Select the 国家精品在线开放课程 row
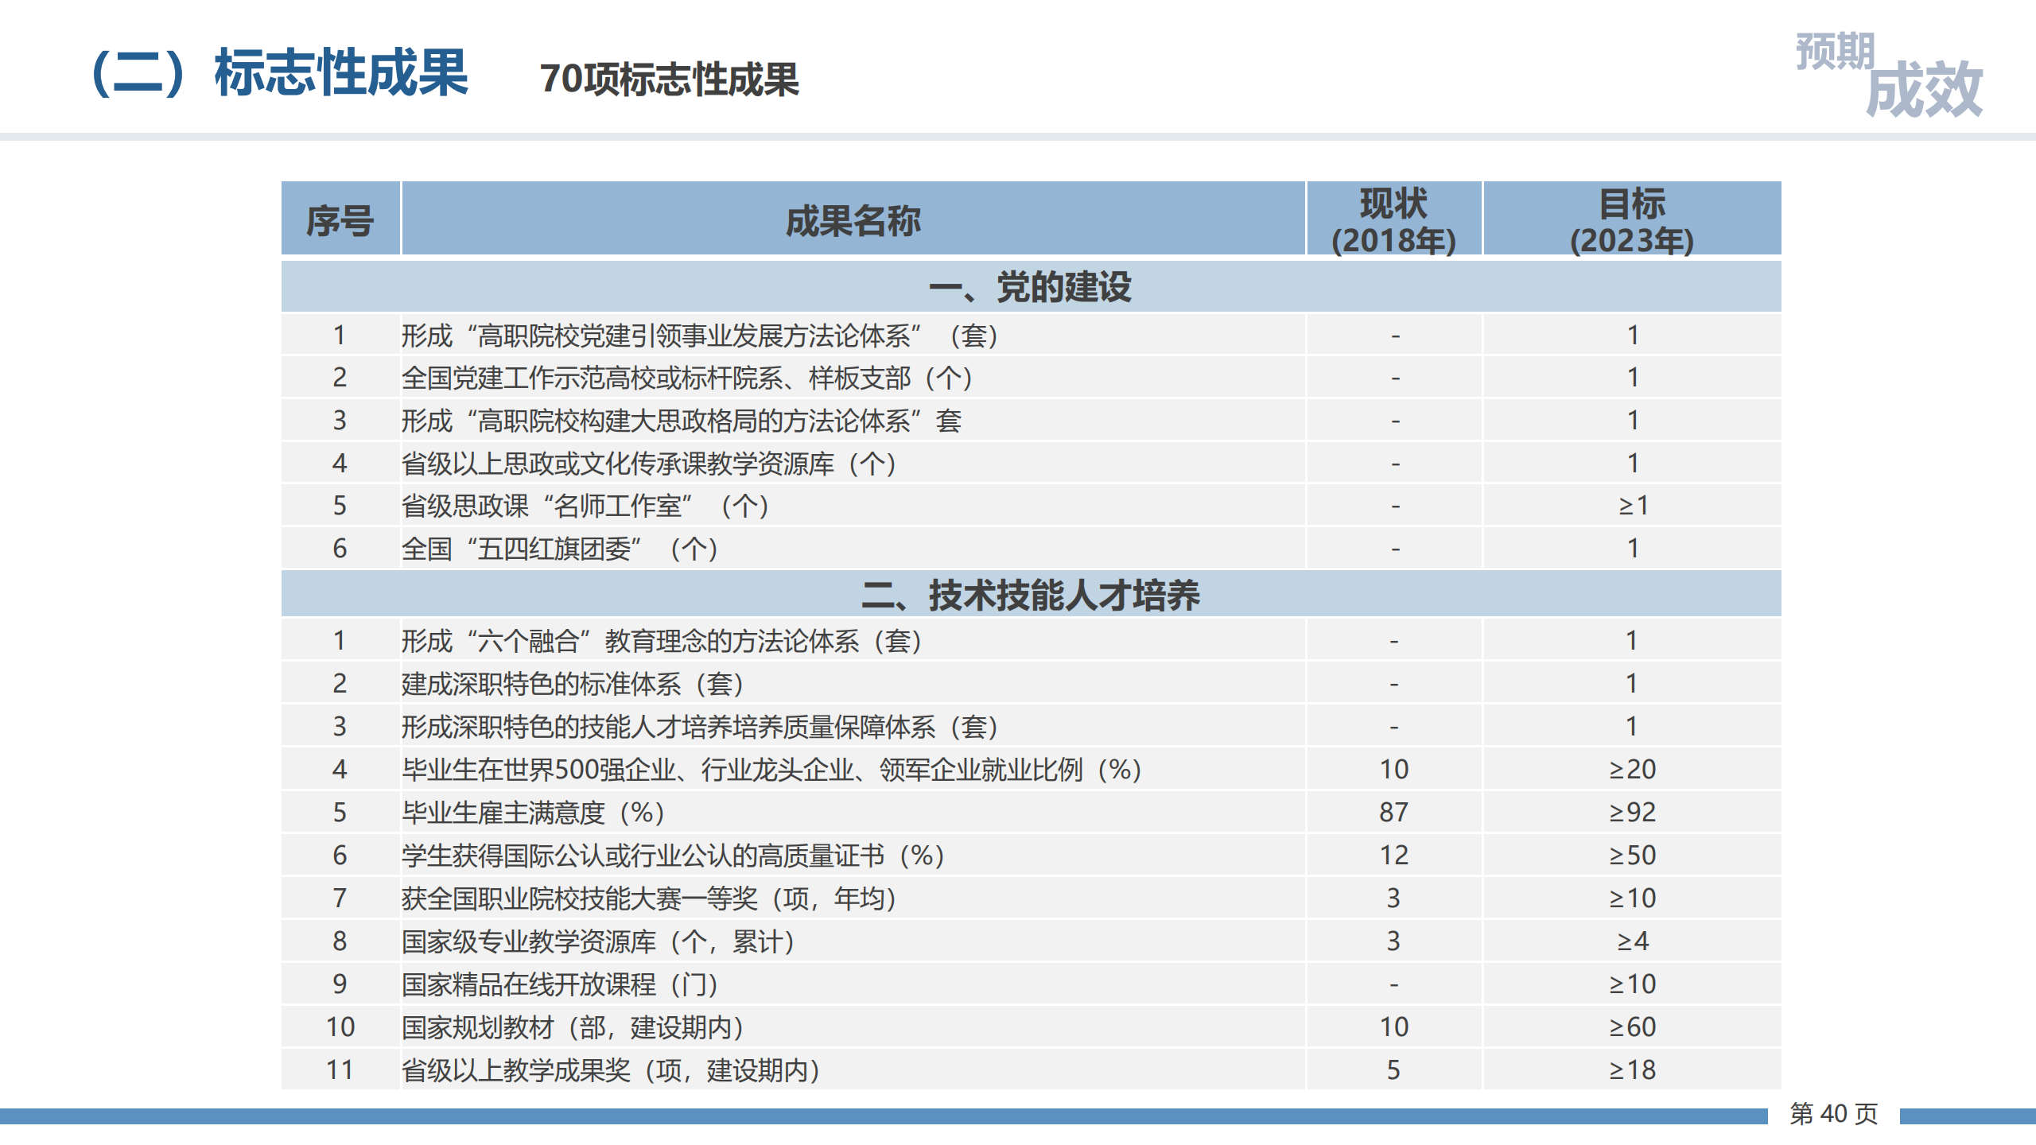This screenshot has width=2036, height=1145. pos(560,984)
